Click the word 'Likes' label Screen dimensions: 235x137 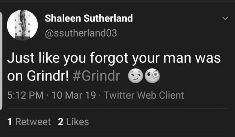pyautogui.click(x=77, y=122)
